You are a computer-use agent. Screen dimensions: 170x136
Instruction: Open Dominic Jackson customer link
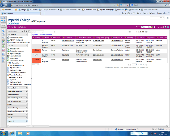tap(67, 45)
